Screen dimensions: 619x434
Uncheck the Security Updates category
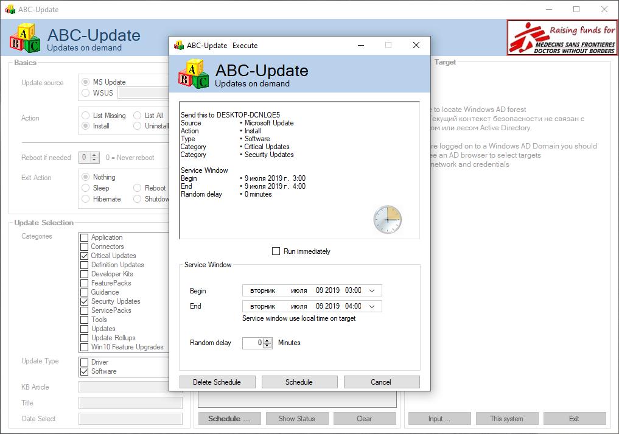[84, 301]
